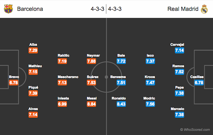Screen dimensions: 213x135
Task: Click Modric's 7.56 rating badge
Action: [150, 105]
